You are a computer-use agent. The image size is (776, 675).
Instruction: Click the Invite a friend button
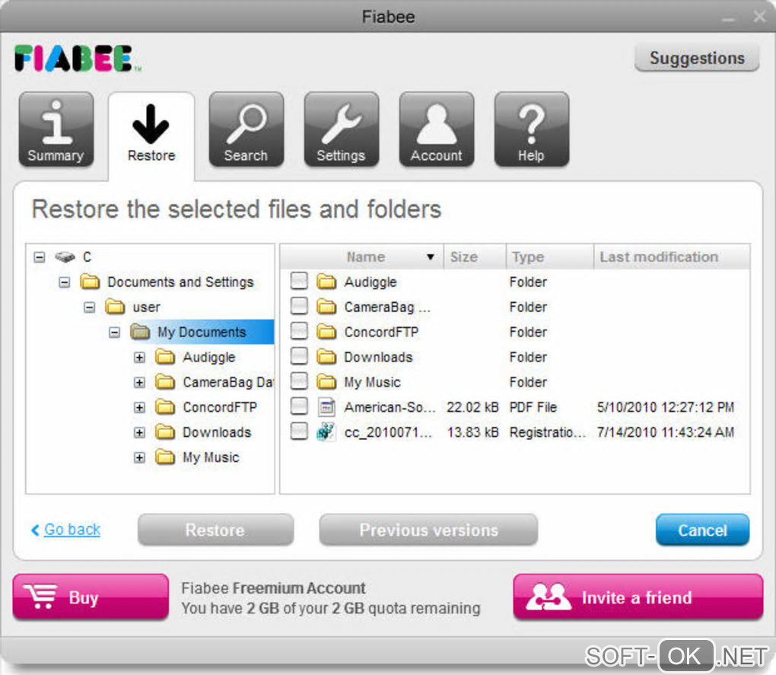[638, 597]
